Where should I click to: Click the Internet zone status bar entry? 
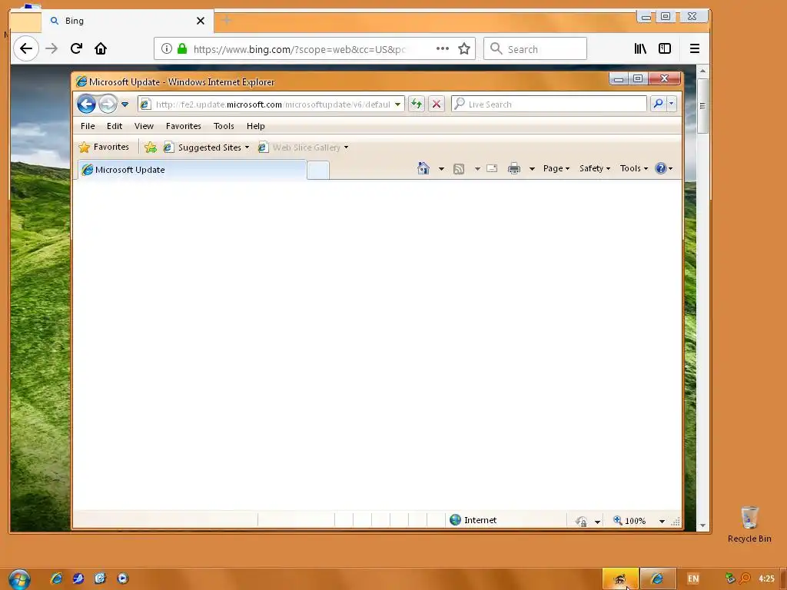tap(473, 520)
